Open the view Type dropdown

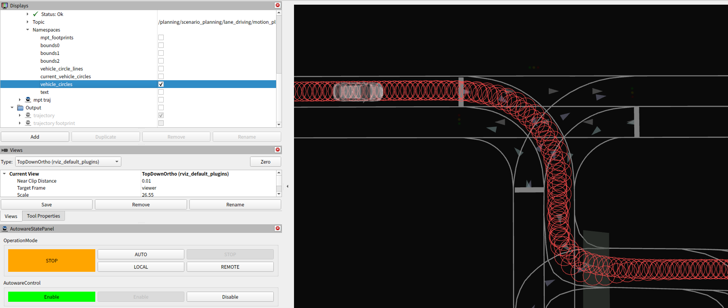68,162
